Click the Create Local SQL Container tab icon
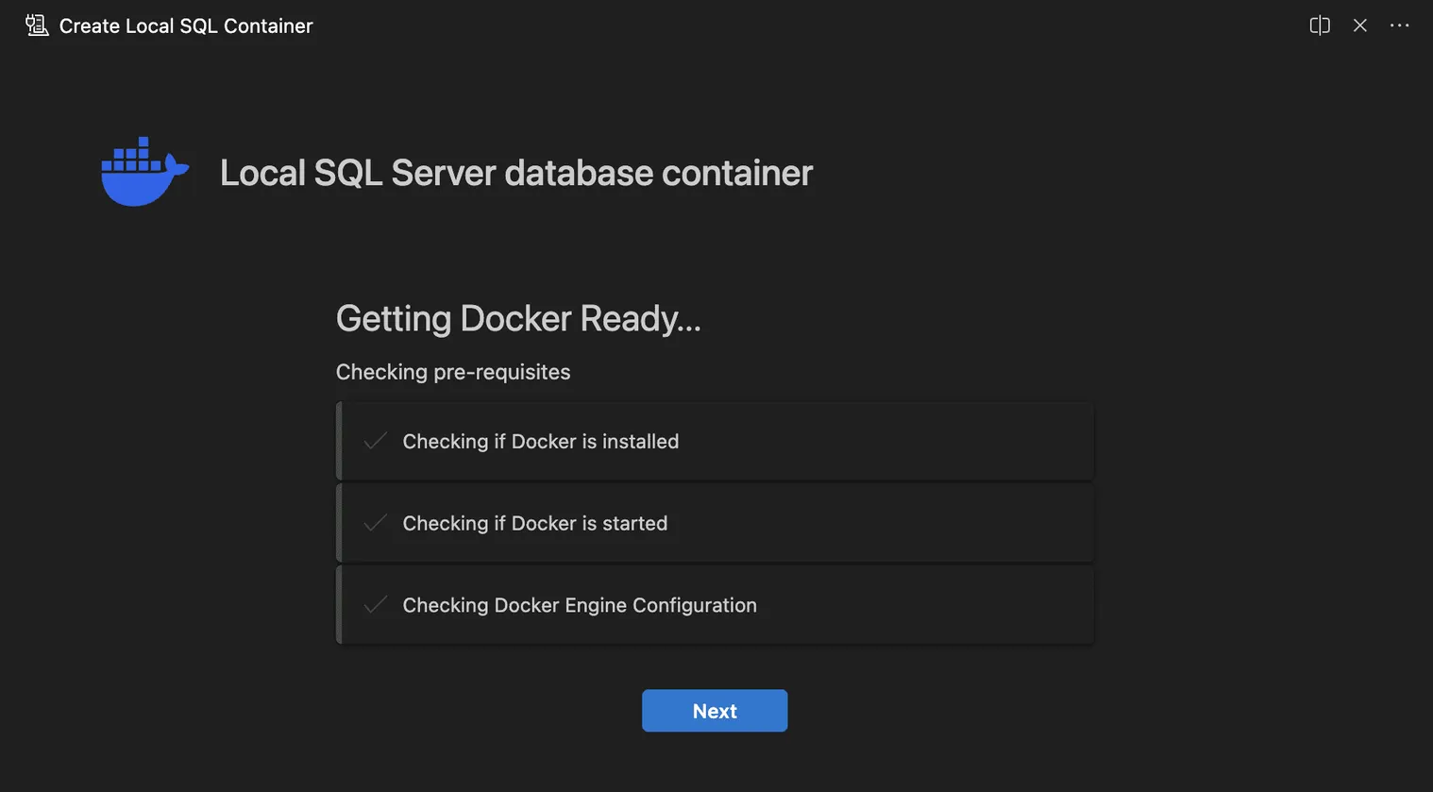The width and height of the screenshot is (1433, 792). pos(37,25)
